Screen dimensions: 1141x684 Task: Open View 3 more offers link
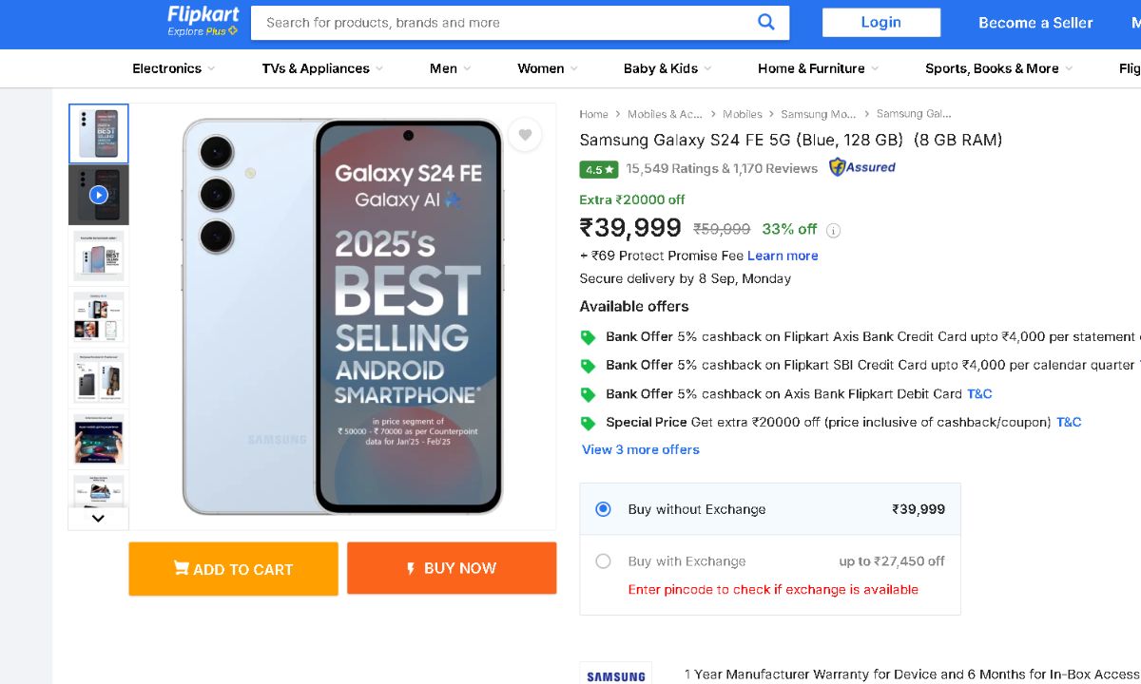pyautogui.click(x=641, y=449)
